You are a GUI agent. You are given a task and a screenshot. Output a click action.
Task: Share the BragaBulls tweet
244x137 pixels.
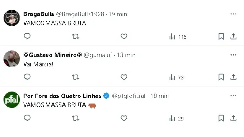coord(233,36)
